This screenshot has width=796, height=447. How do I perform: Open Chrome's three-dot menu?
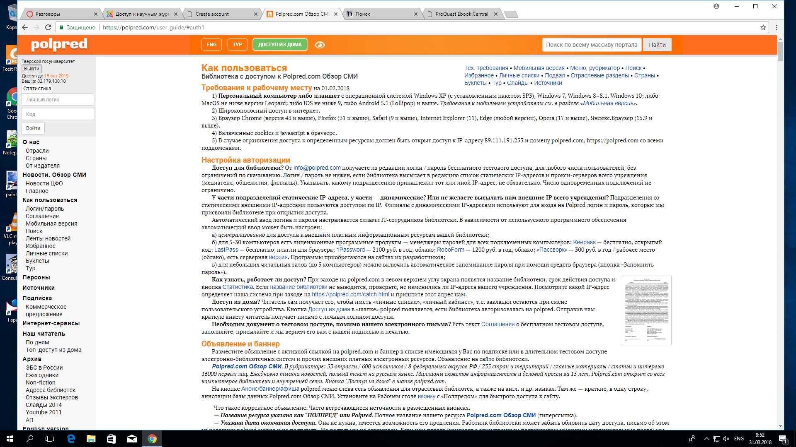click(x=777, y=27)
